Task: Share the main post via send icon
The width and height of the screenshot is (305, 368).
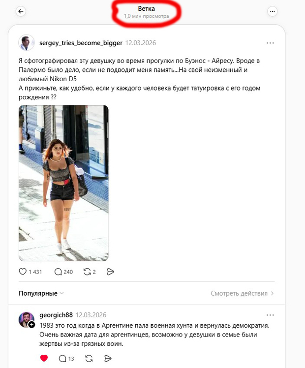Action: pyautogui.click(x=110, y=272)
